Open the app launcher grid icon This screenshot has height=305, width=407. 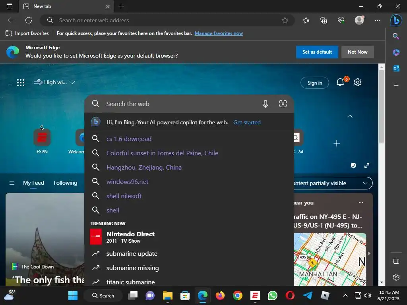click(21, 83)
